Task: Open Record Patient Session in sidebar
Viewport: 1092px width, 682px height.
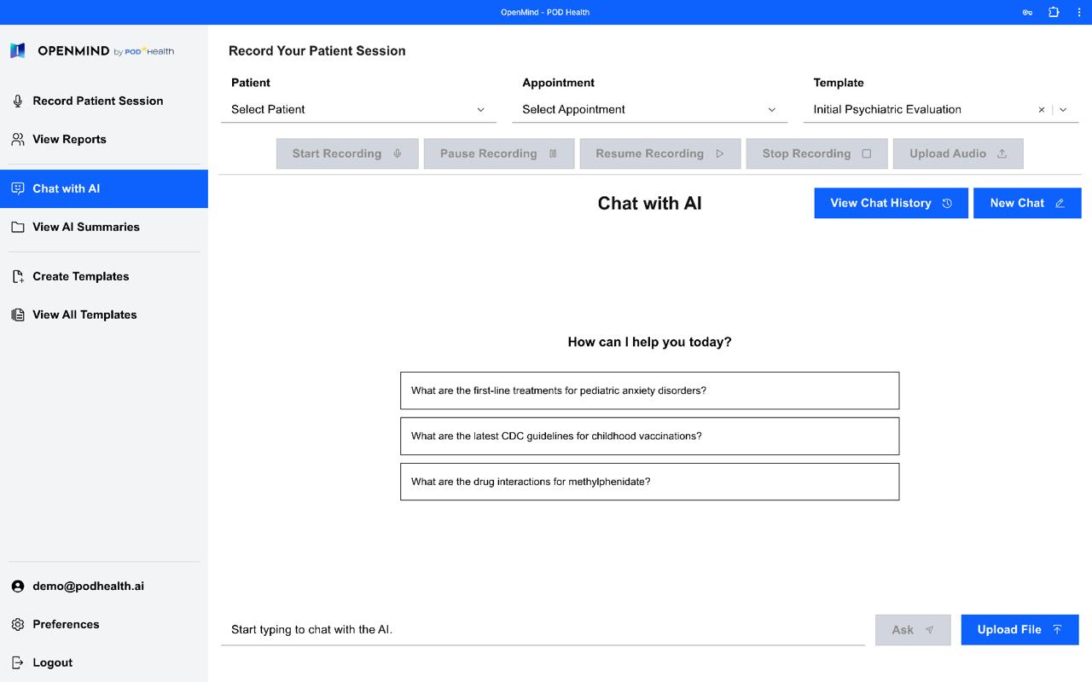Action: pyautogui.click(x=97, y=101)
